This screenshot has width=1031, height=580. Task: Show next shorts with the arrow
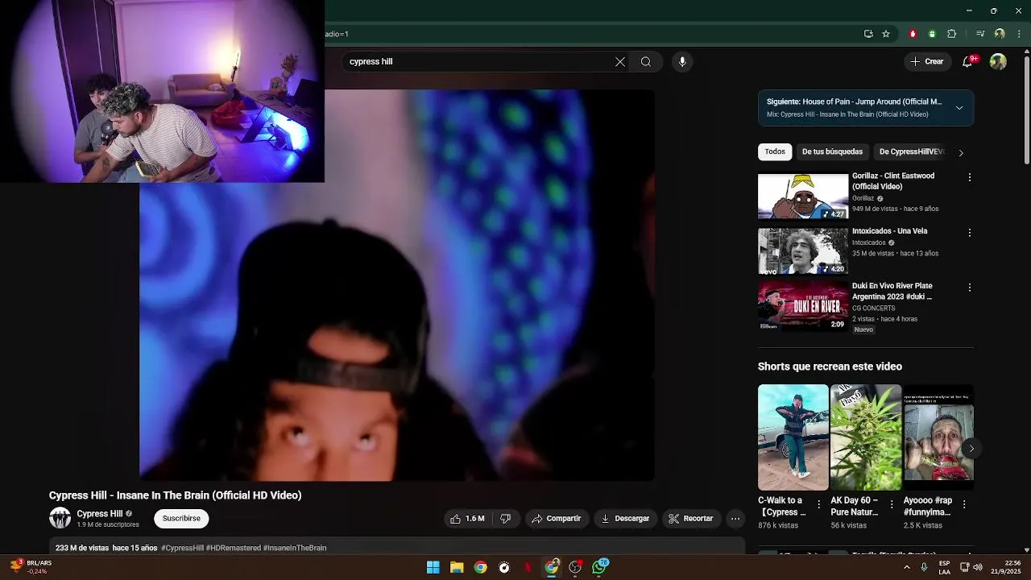point(971,449)
